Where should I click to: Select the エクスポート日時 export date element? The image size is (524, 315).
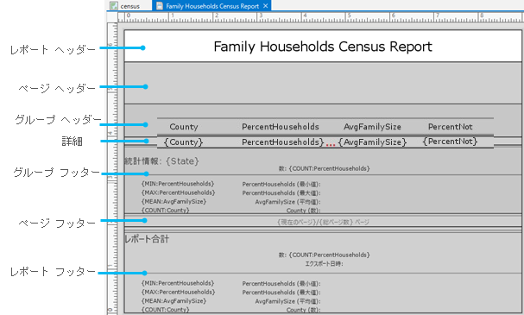325,263
